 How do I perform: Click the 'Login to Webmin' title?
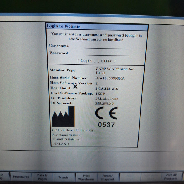tap(64, 26)
